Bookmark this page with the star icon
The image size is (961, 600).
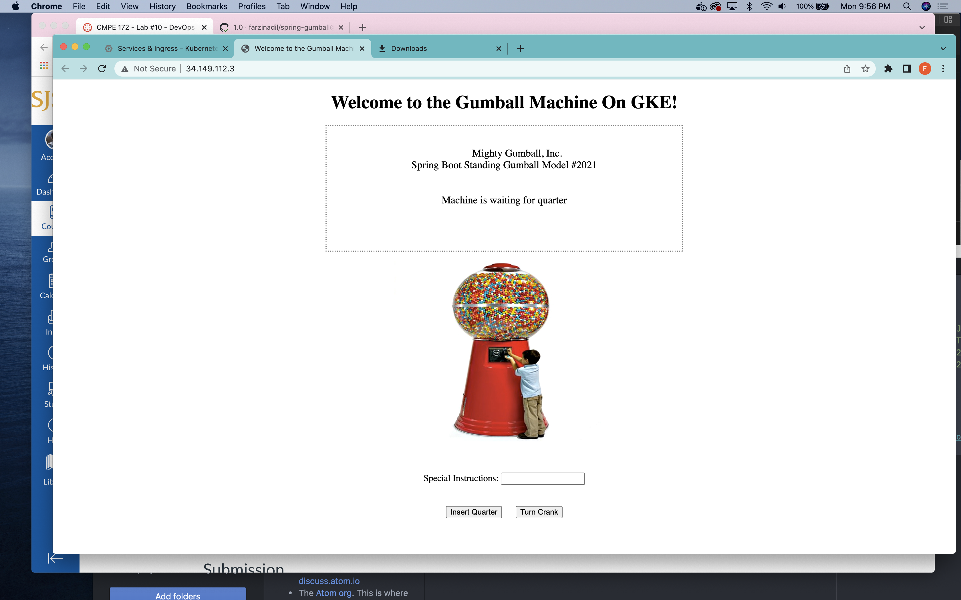coord(865,69)
